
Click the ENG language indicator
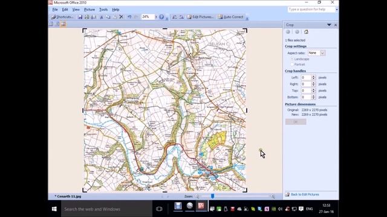pyautogui.click(x=310, y=209)
